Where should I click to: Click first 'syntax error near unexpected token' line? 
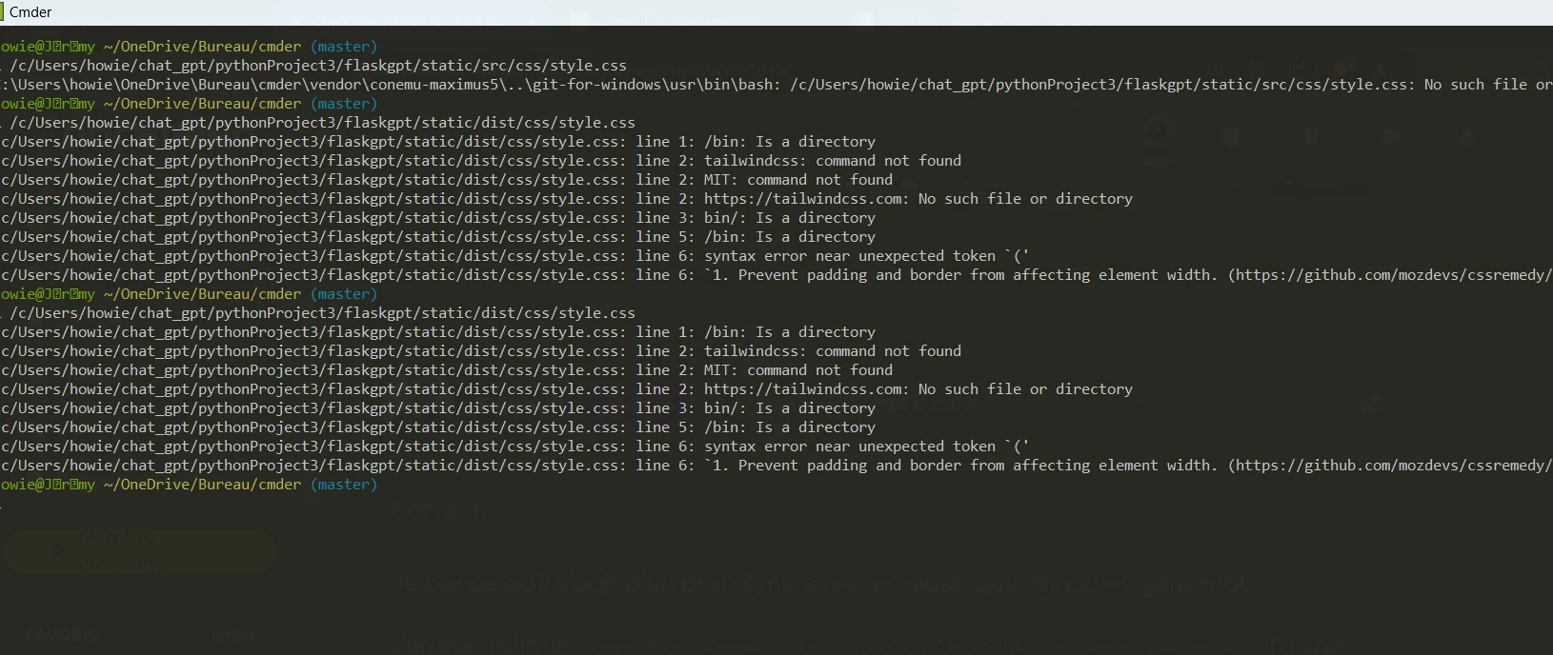pyautogui.click(x=866, y=256)
